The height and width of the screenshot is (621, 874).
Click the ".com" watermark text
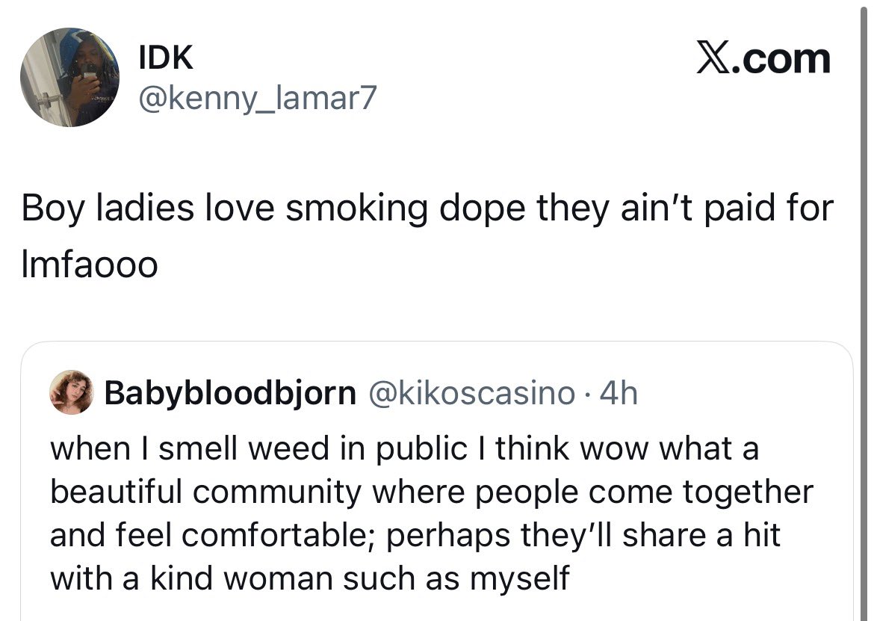tap(781, 60)
